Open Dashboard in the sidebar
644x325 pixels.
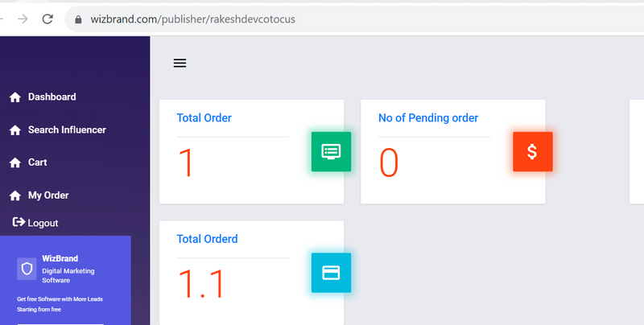(x=52, y=97)
